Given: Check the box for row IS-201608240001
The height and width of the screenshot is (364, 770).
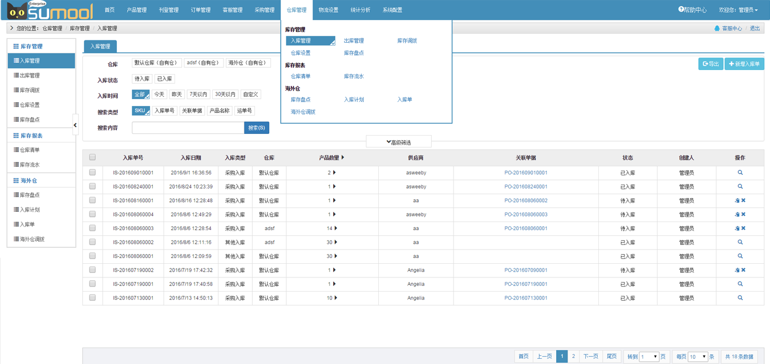Looking at the screenshot, I should tap(92, 187).
